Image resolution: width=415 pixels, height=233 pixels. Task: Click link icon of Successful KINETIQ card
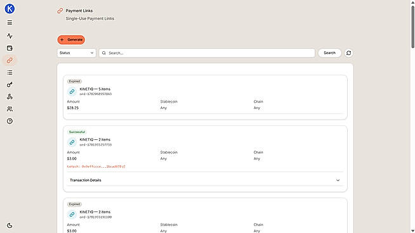coord(72,142)
